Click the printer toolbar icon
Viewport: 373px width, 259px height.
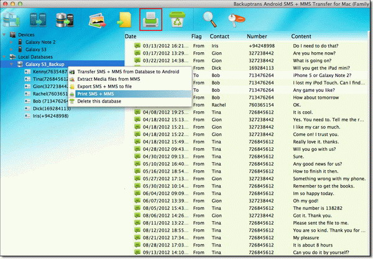(x=151, y=19)
